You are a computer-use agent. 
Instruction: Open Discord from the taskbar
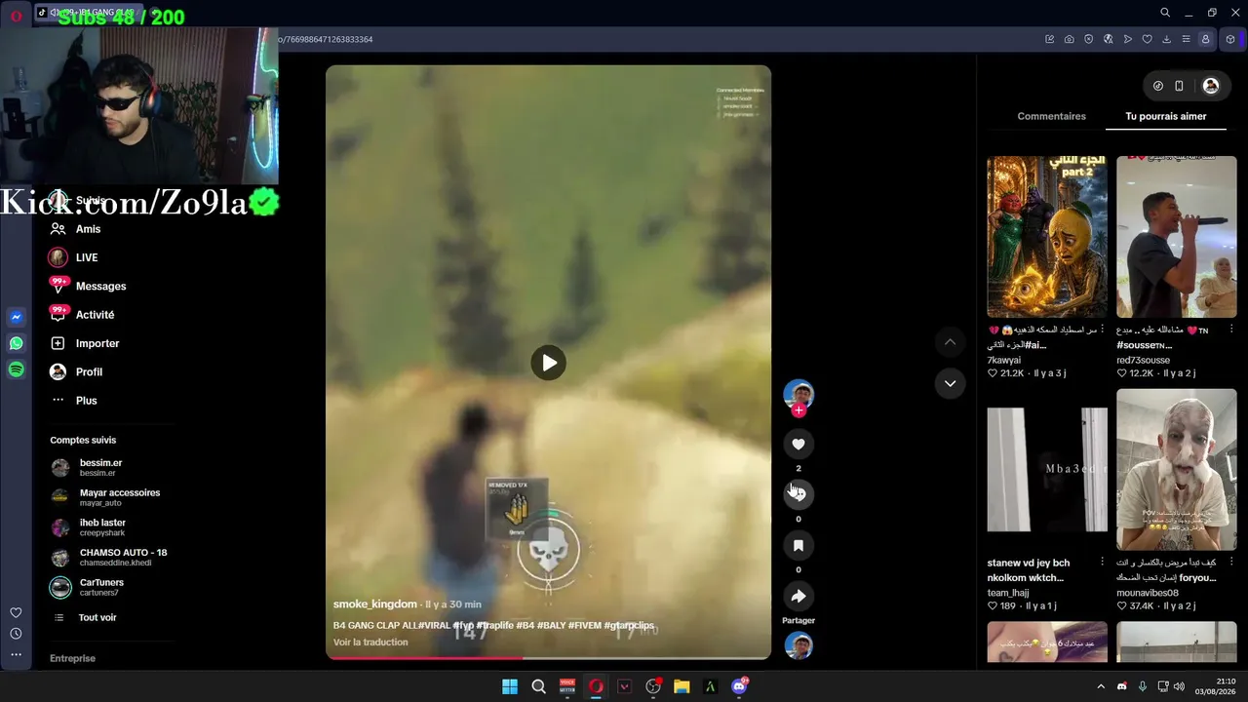point(739,686)
